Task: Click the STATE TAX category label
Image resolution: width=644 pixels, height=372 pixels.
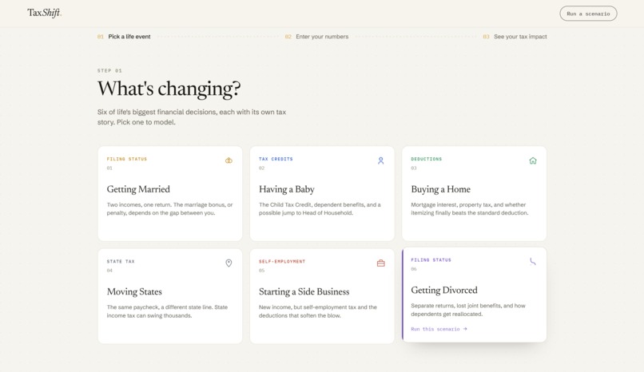Action: [x=121, y=261]
